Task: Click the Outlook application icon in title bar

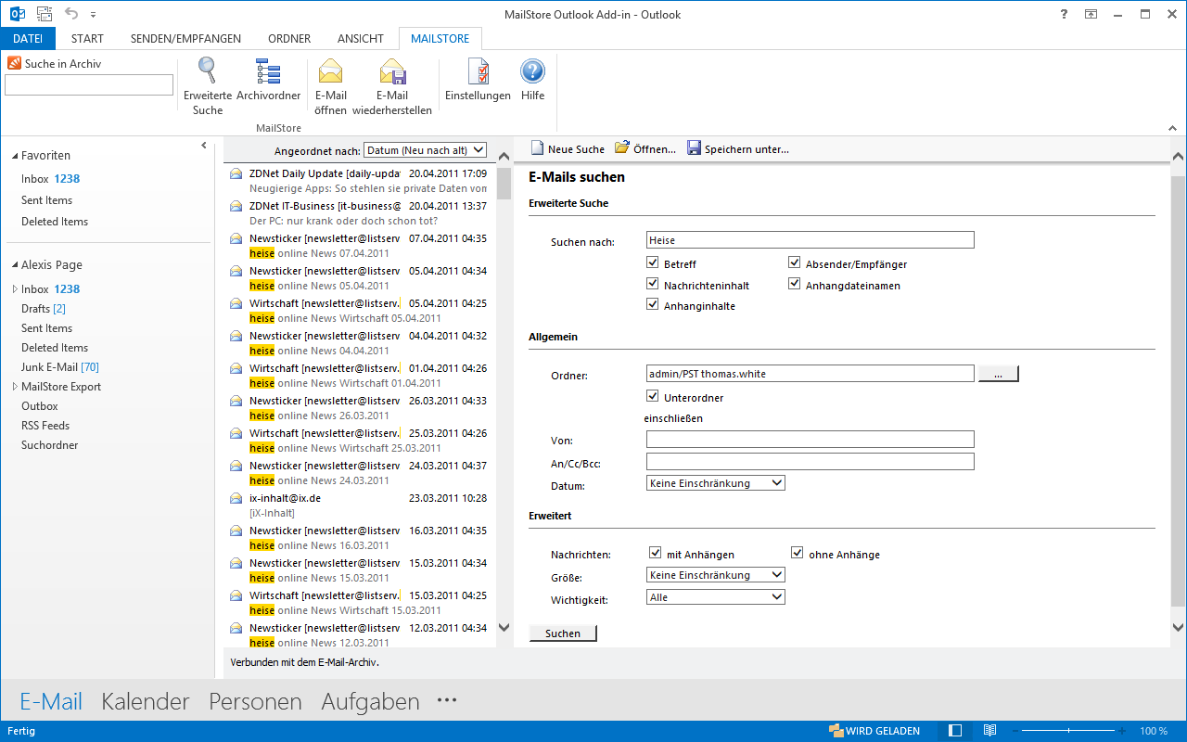Action: (17, 14)
